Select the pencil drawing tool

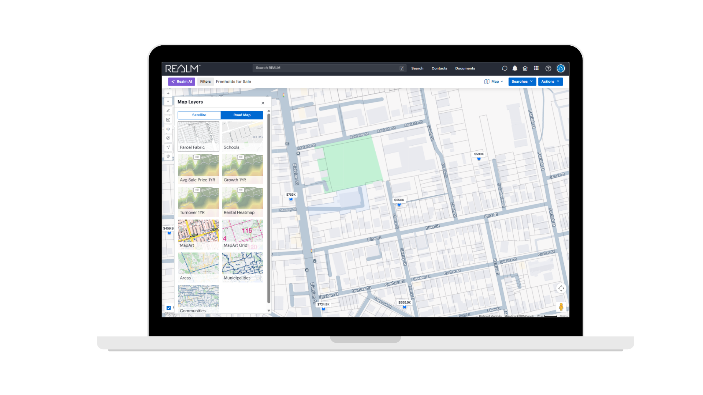pyautogui.click(x=168, y=110)
